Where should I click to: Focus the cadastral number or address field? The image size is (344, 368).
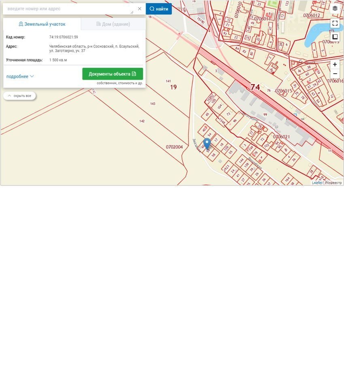coord(67,8)
